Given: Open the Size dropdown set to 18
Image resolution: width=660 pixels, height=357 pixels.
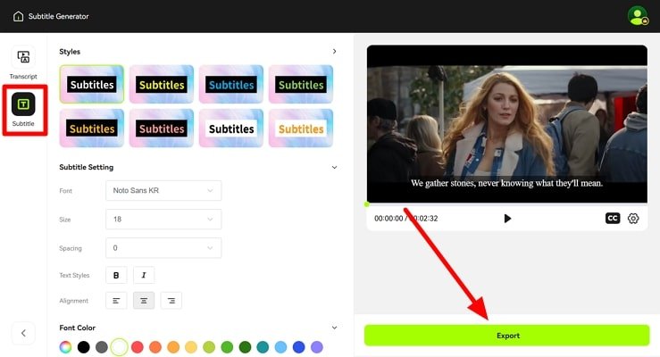Looking at the screenshot, I should [x=163, y=220].
